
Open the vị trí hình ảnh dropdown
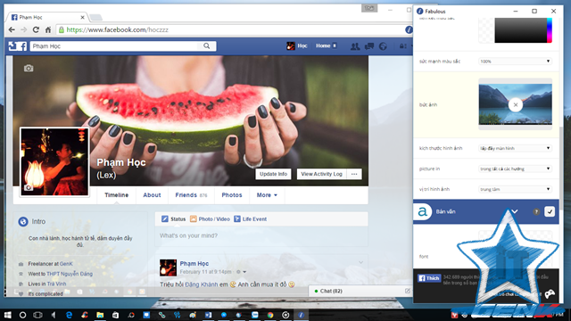click(x=515, y=189)
